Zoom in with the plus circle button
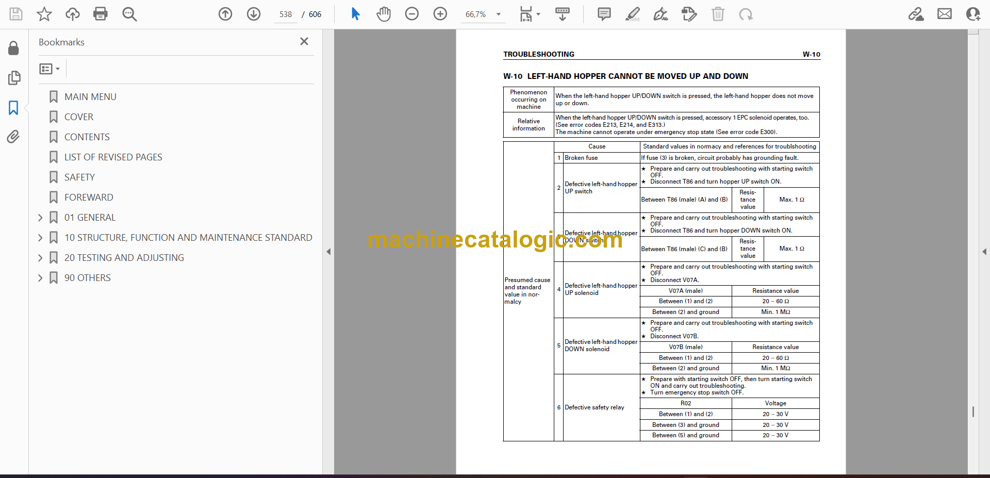This screenshot has width=990, height=478. point(440,14)
